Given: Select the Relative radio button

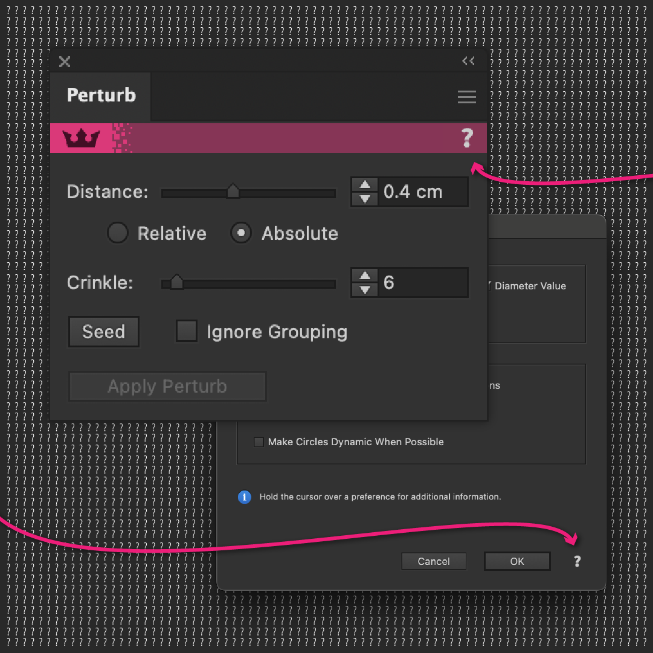Looking at the screenshot, I should tap(118, 233).
